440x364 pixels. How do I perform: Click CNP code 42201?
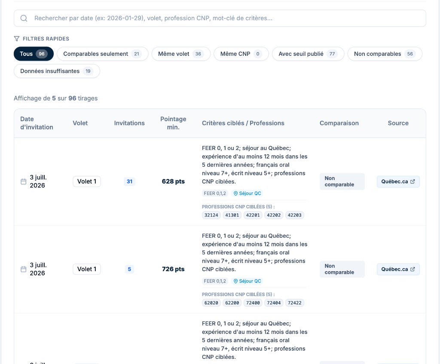pyautogui.click(x=253, y=215)
